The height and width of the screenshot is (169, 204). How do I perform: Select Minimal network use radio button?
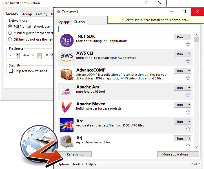10,33
